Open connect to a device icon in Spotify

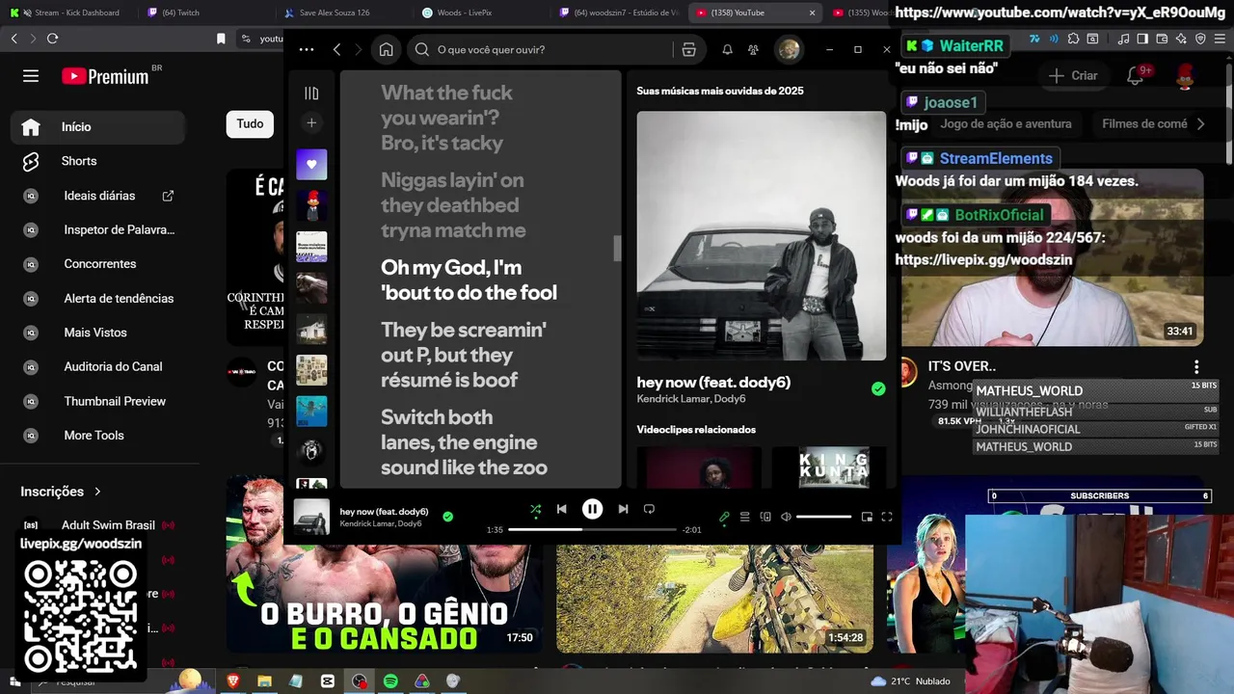[765, 517]
